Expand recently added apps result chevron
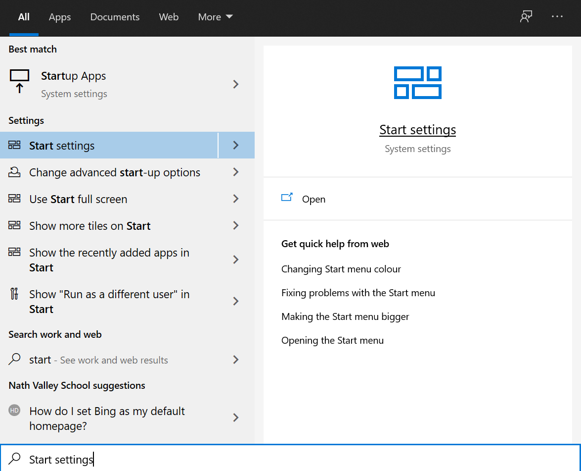This screenshot has height=471, width=581. [x=236, y=260]
